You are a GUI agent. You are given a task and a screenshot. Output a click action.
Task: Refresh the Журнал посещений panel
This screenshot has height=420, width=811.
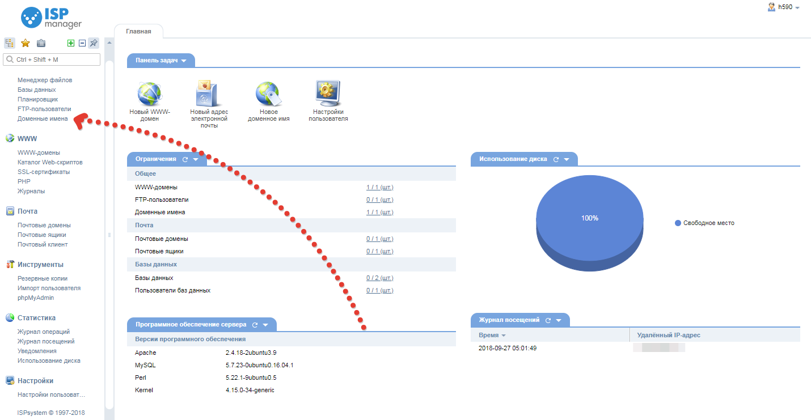[548, 320]
